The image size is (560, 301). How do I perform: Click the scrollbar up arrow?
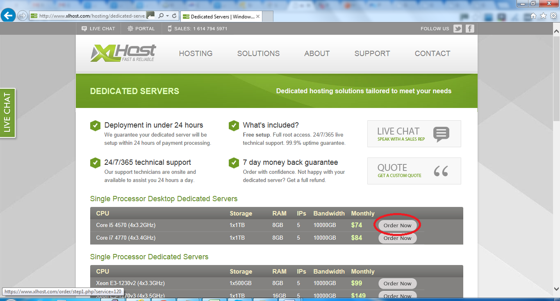[556, 31]
